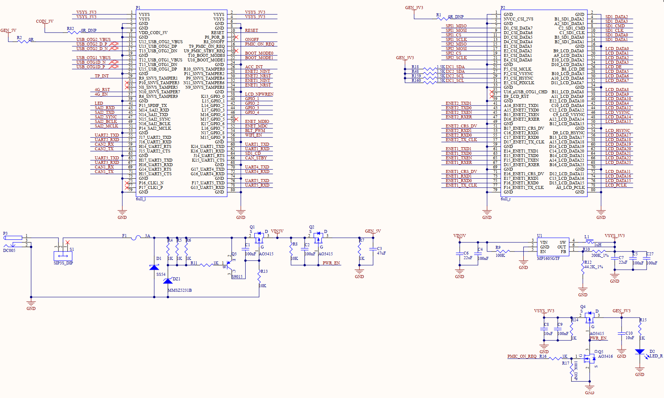Click the R82 0R_DNP resistor
664x398 pixels.
pyautogui.click(x=73, y=33)
